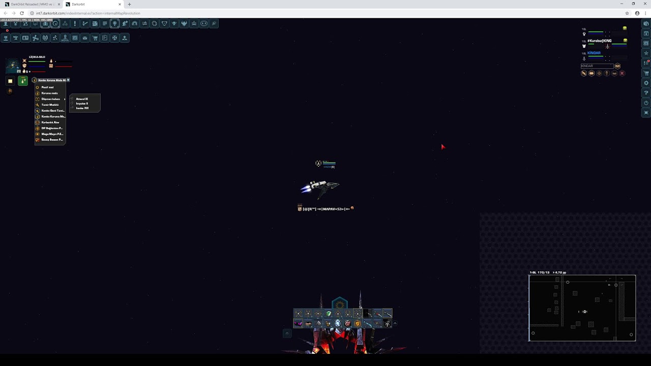The image size is (651, 366).
Task: Click the exclamation mark toolbar icon
Action: [75, 23]
